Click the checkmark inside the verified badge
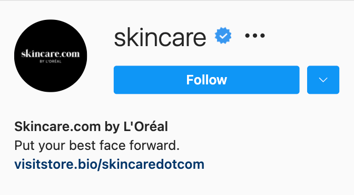Viewport: 354px width, 195px height. (223, 36)
